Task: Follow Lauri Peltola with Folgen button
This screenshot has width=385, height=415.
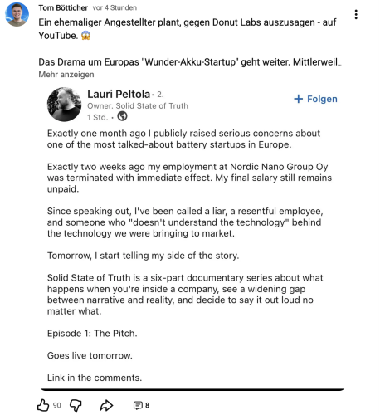Action: (315, 99)
